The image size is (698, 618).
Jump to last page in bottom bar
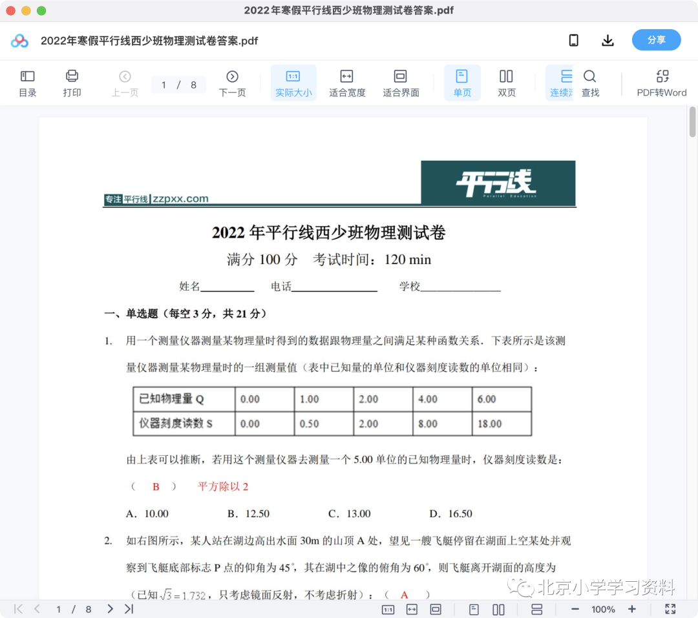(x=129, y=609)
